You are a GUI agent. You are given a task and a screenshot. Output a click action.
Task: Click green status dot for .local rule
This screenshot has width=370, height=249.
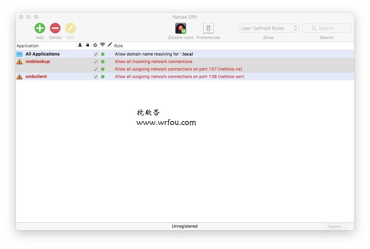[103, 54]
